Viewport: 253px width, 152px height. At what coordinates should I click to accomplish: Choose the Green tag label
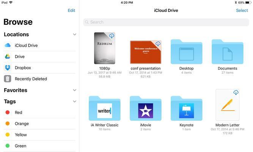tap(20, 146)
